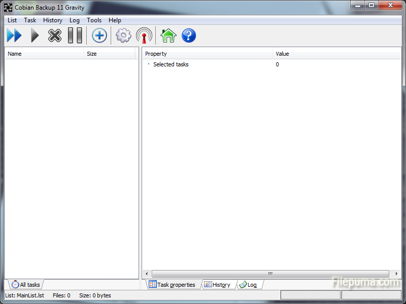This screenshot has width=406, height=304.
Task: Click the Size column header
Action: pyautogui.click(x=109, y=54)
